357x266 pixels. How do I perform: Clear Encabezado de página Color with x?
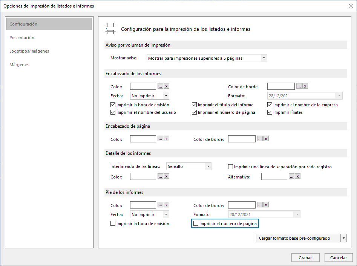tap(166, 139)
